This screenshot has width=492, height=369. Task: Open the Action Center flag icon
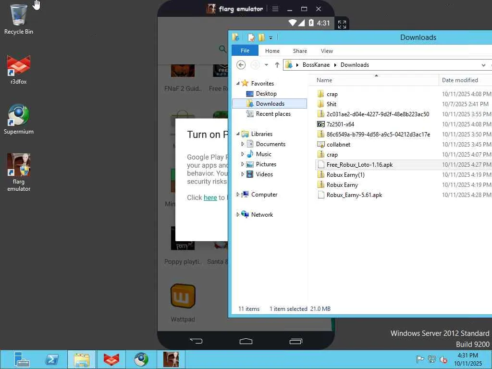(x=420, y=359)
